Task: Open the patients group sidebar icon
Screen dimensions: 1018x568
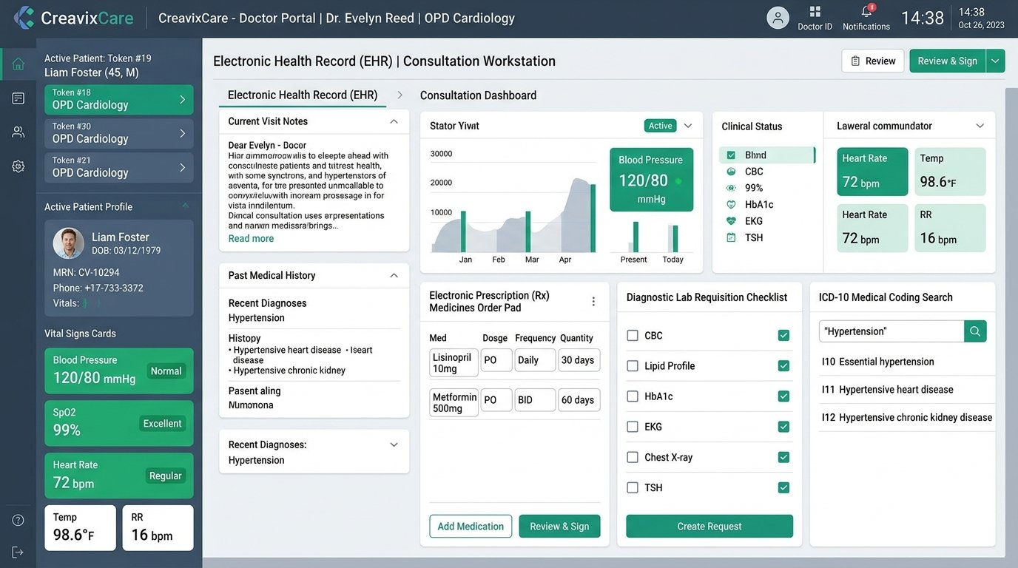Action: click(18, 132)
